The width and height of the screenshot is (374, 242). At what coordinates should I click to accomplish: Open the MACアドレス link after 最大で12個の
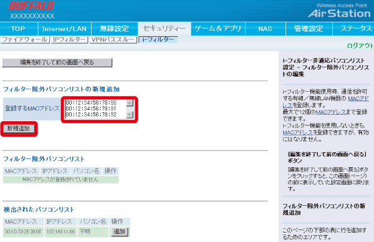[331, 112]
